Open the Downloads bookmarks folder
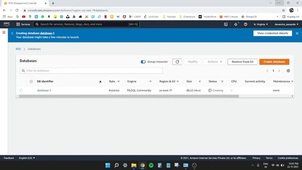Viewport: 302px width, 170px height. pyautogui.click(x=187, y=17)
